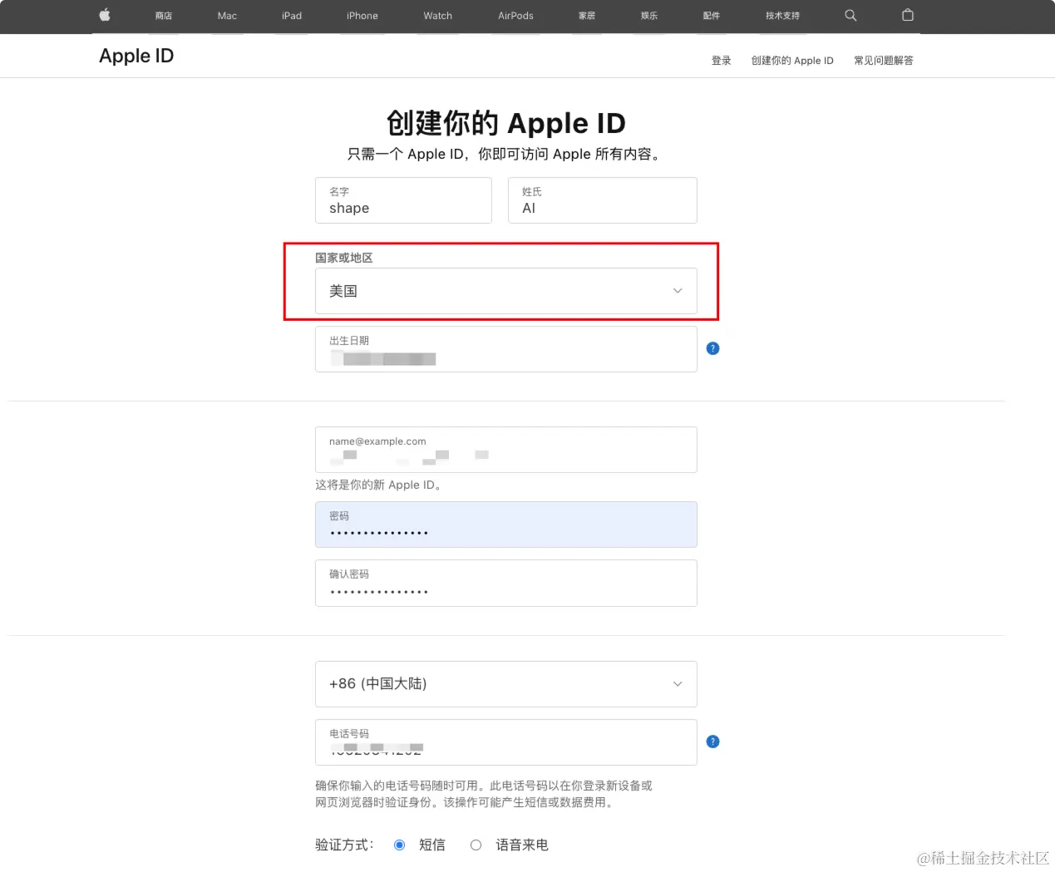
Task: Focus the 姓氏 field containing AI
Action: (x=603, y=200)
